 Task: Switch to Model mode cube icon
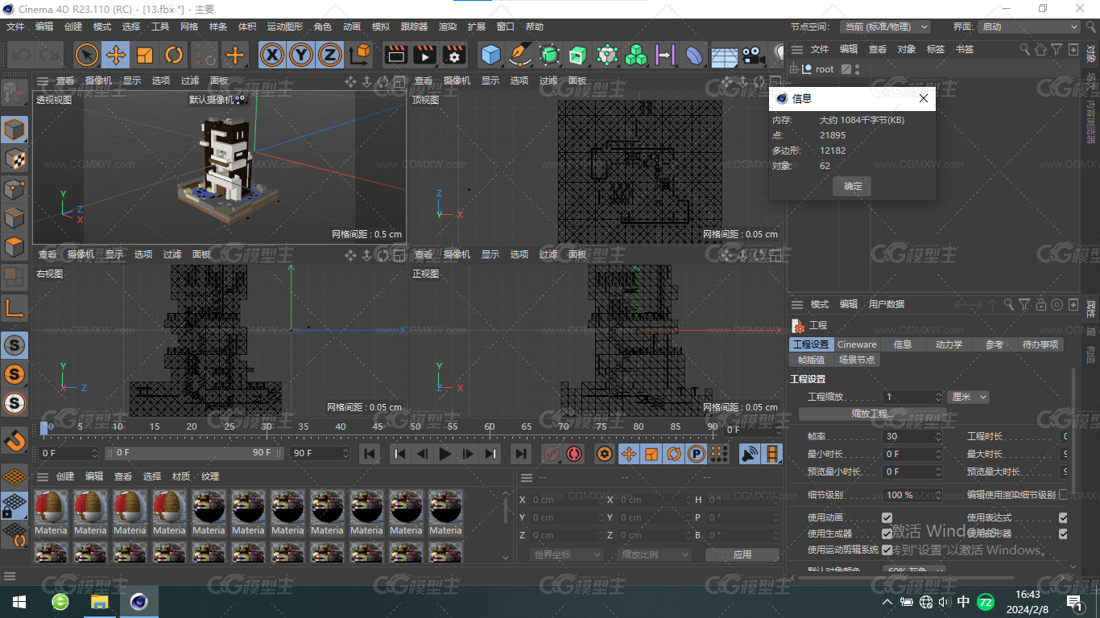tap(14, 130)
